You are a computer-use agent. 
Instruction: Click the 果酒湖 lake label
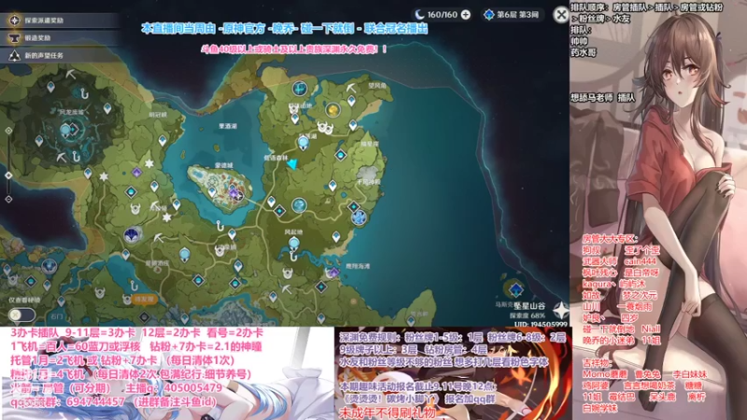pos(228,126)
